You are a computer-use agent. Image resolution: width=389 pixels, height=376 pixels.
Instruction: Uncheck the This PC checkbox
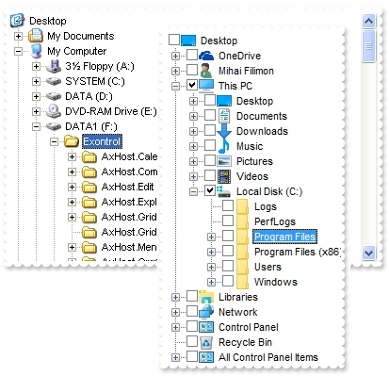point(192,85)
